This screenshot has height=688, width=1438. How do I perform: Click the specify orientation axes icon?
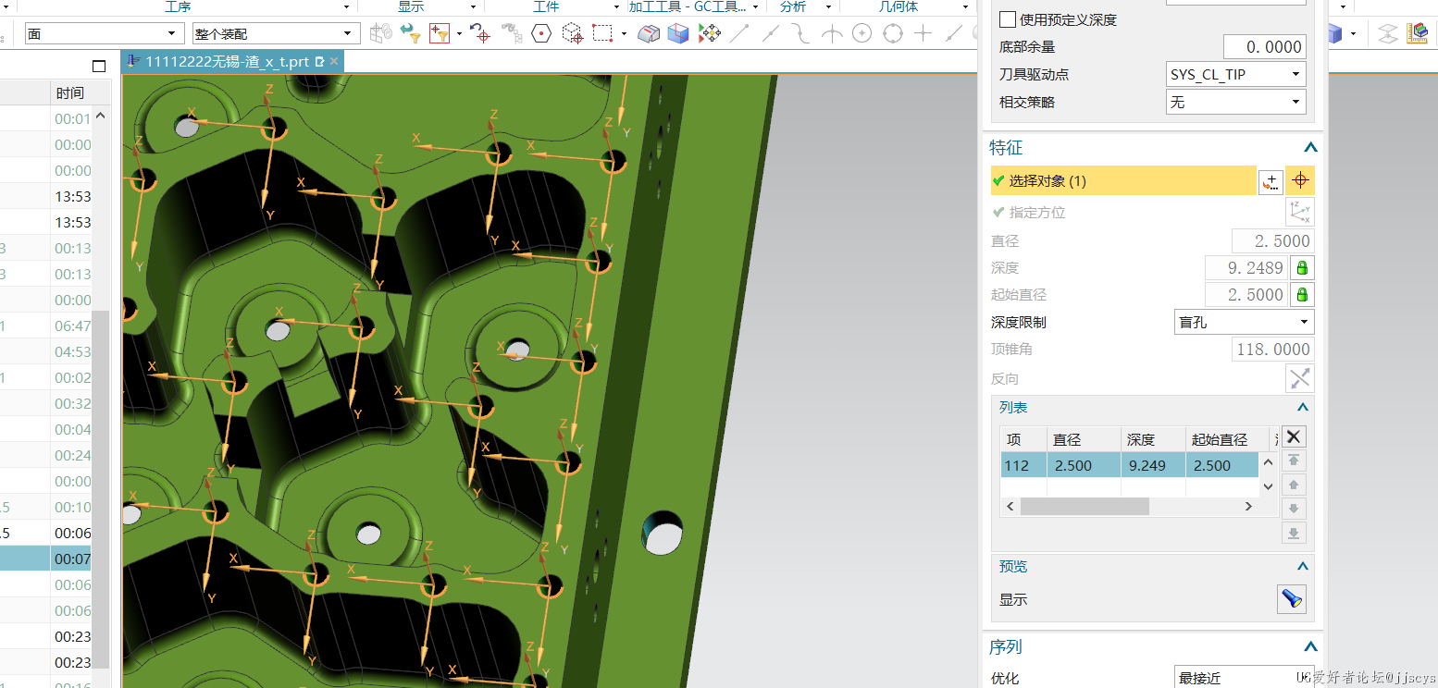click(1300, 212)
